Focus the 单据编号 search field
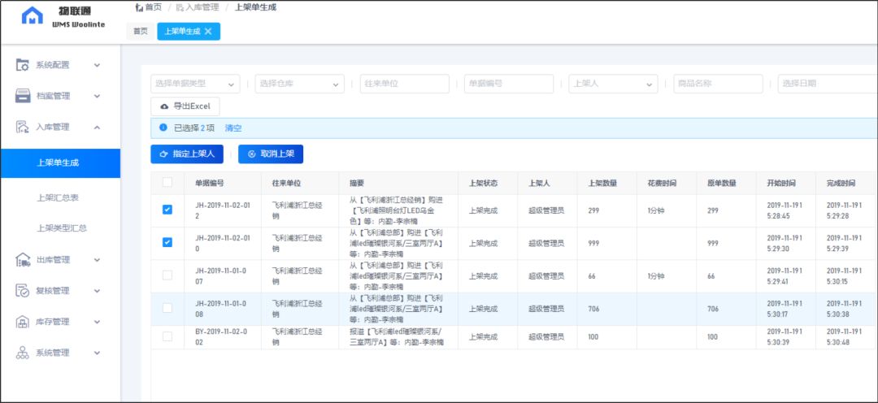The height and width of the screenshot is (403, 878). point(509,84)
